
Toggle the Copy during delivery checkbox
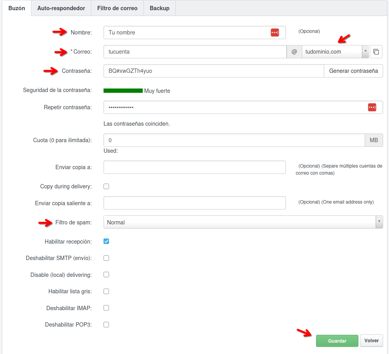pos(106,186)
